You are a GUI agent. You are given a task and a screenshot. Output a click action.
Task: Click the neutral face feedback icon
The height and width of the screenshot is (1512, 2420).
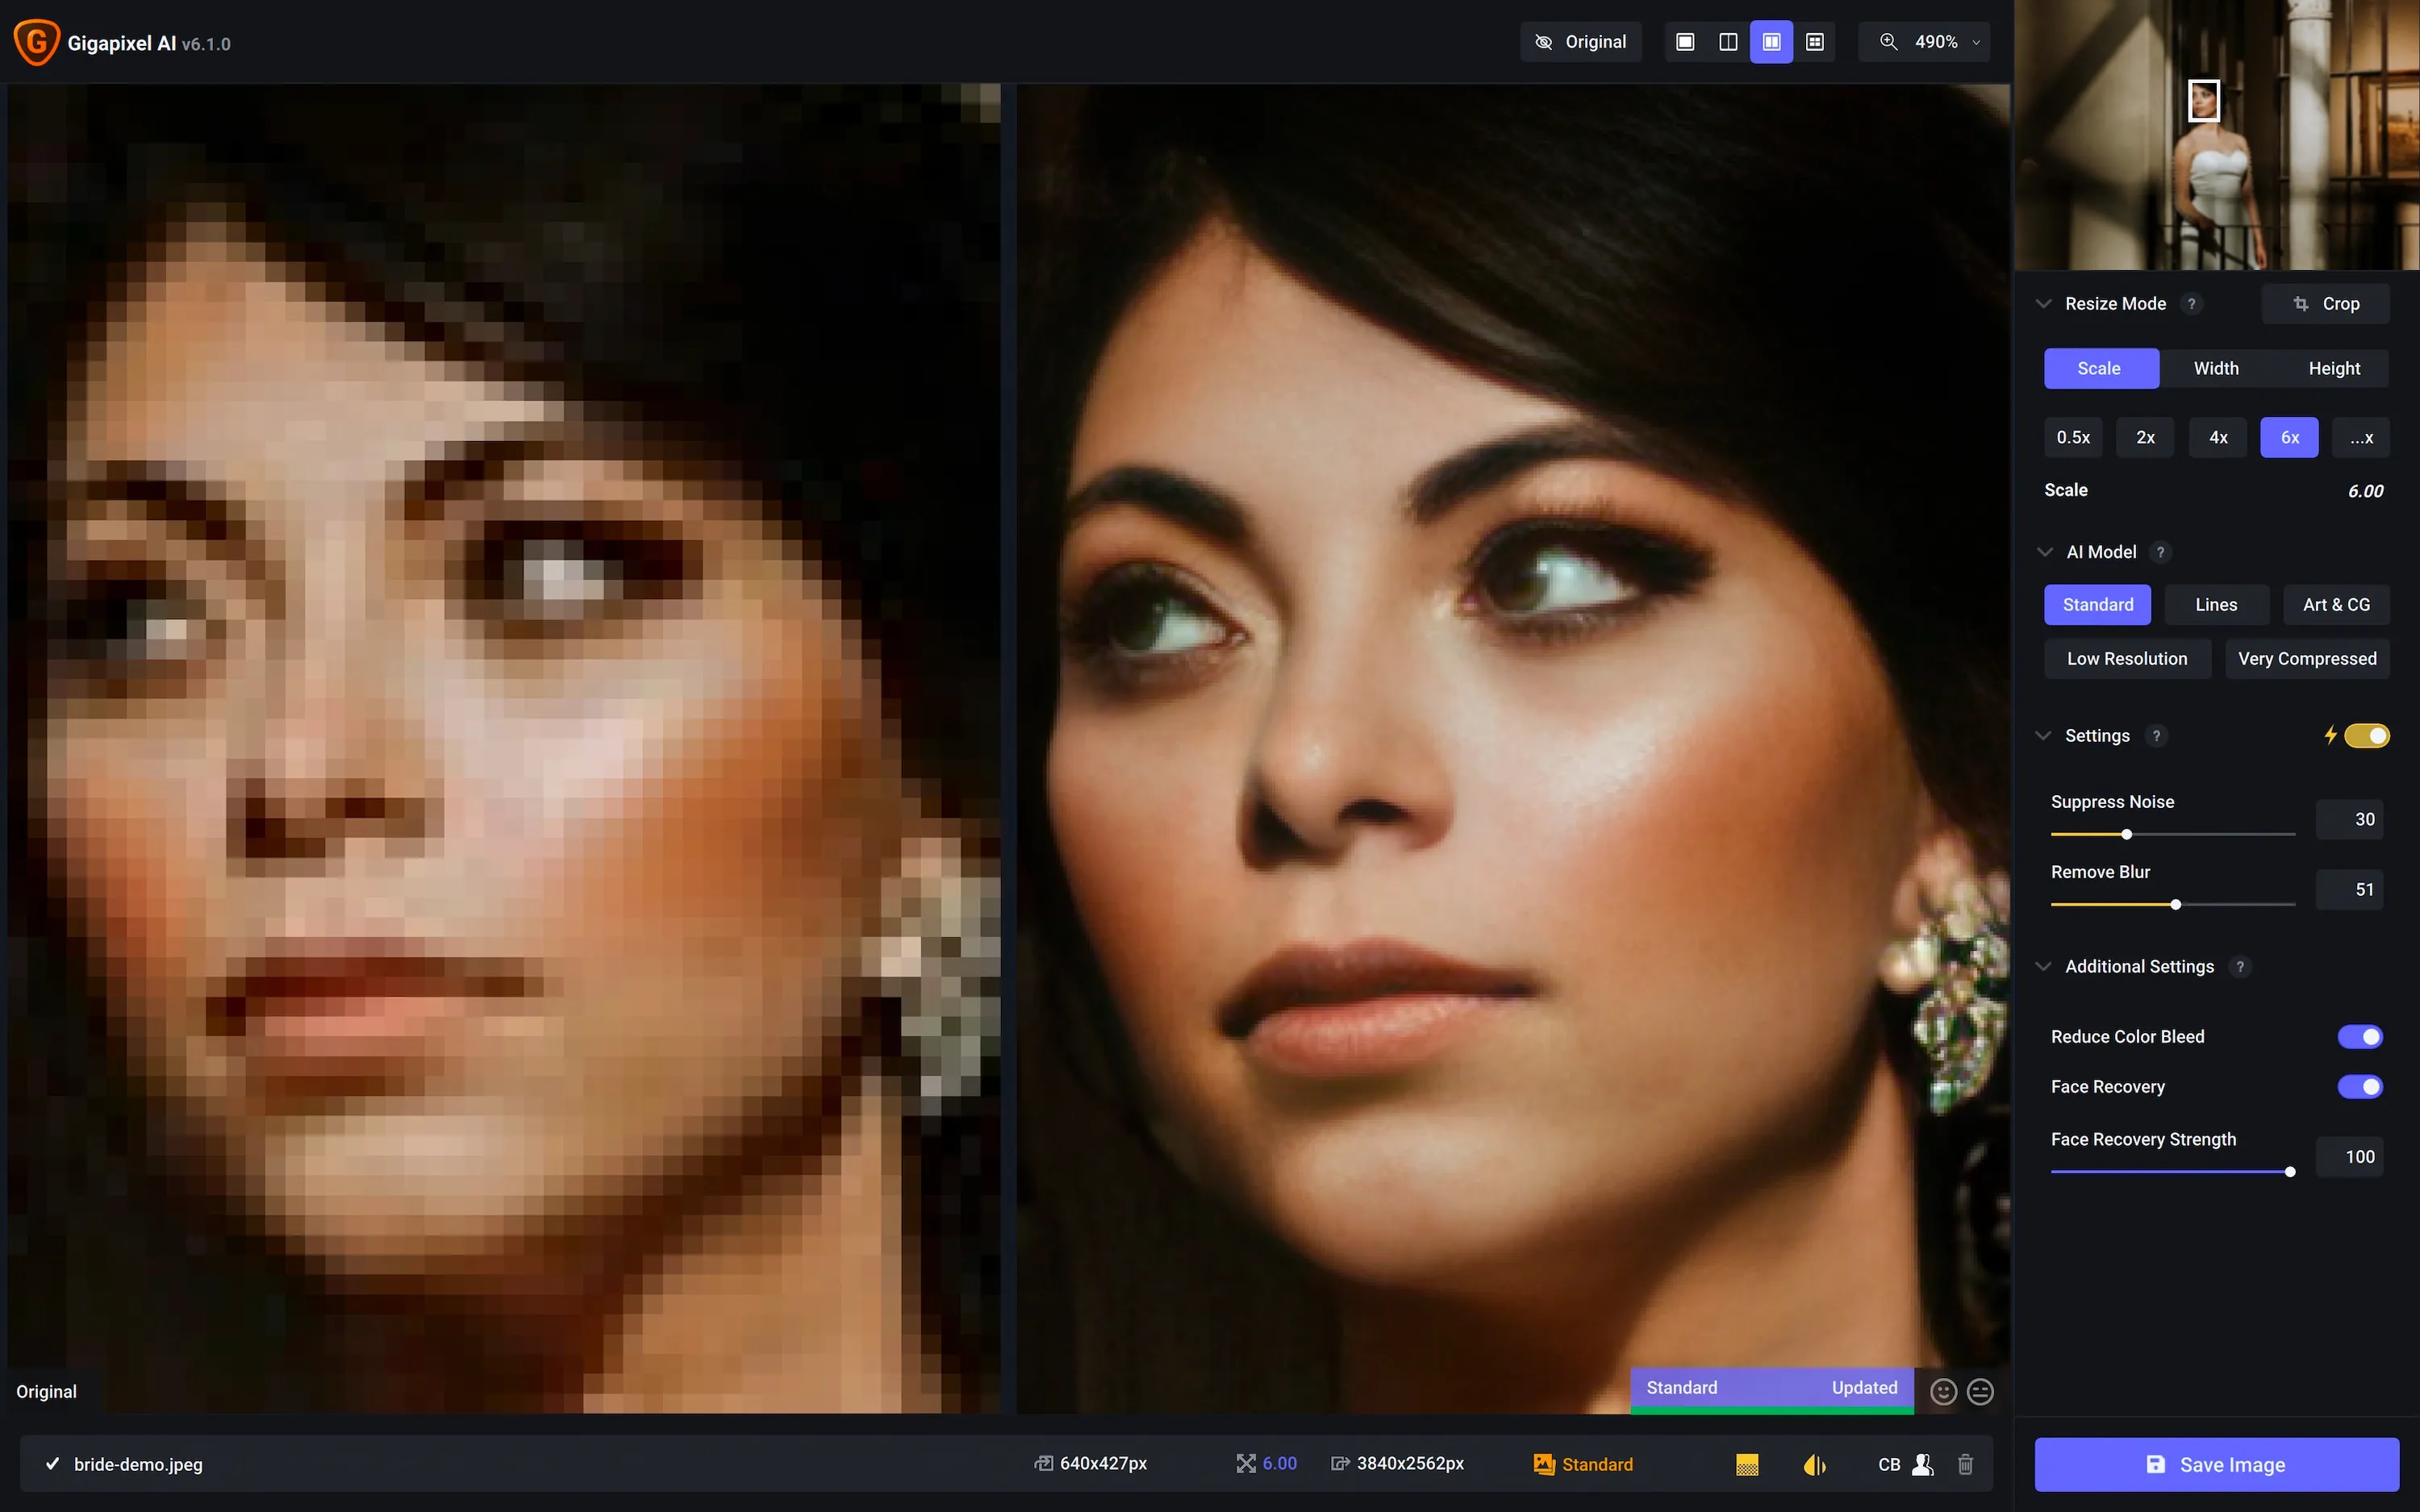click(x=1980, y=1391)
